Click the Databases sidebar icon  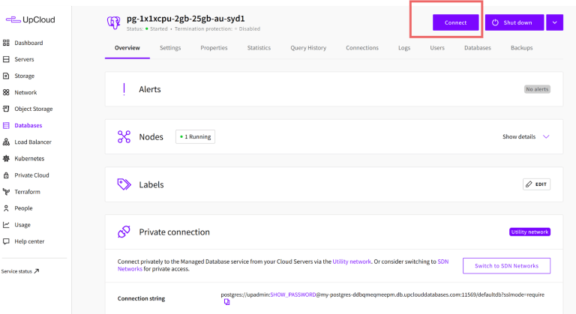click(x=6, y=125)
